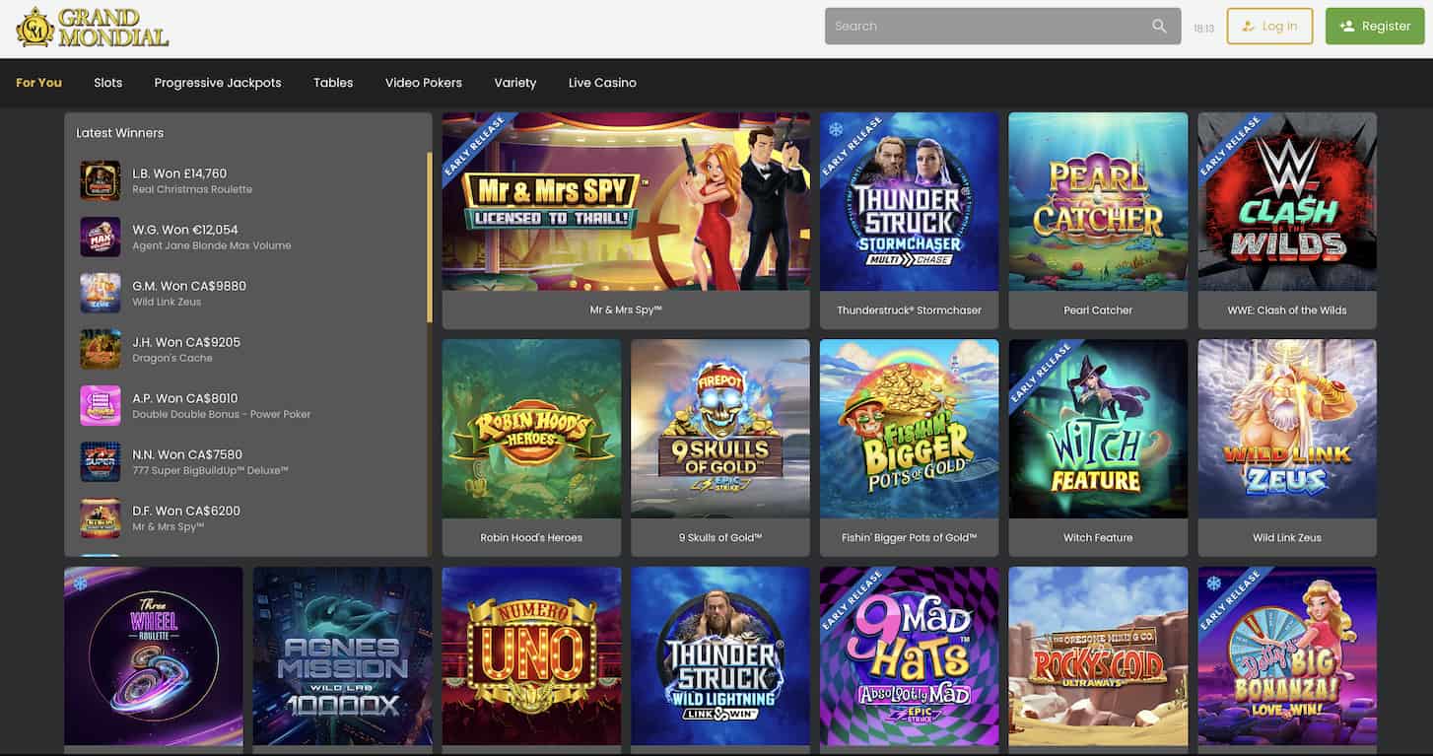Click the Fishin' Bigger Pots of Gold™ caption
This screenshot has height=756, width=1433.
click(909, 538)
